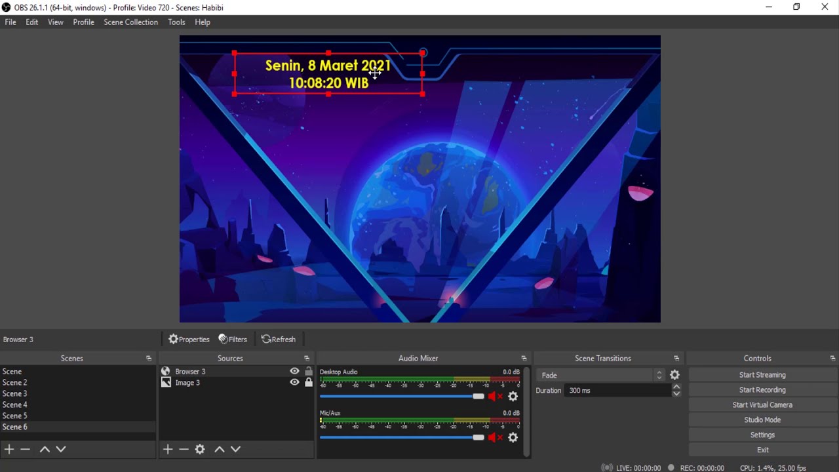Select Scene 6 in Scenes list

click(x=78, y=427)
